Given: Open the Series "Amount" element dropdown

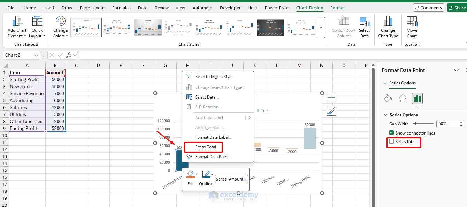Looking at the screenshot, I should tap(232, 179).
